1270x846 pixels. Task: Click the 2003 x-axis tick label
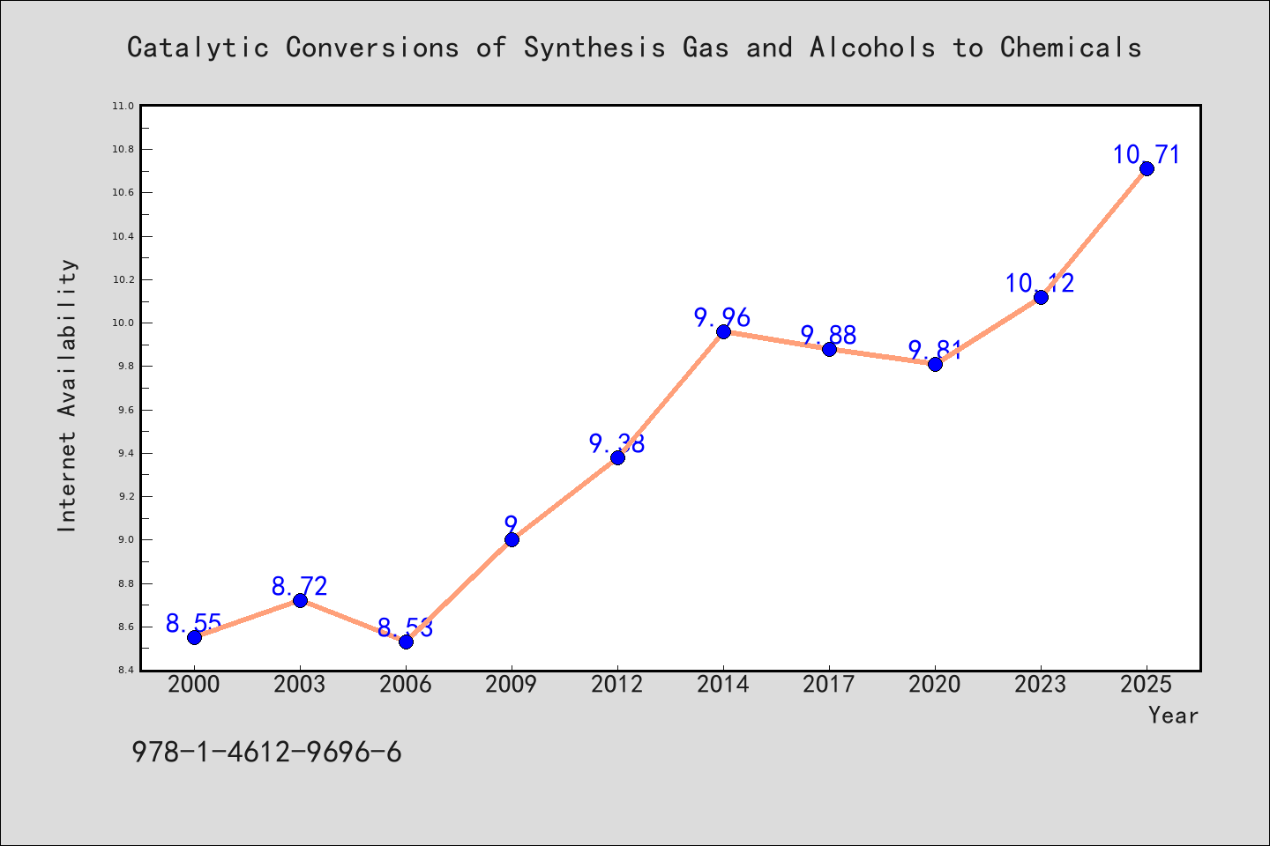(x=300, y=685)
